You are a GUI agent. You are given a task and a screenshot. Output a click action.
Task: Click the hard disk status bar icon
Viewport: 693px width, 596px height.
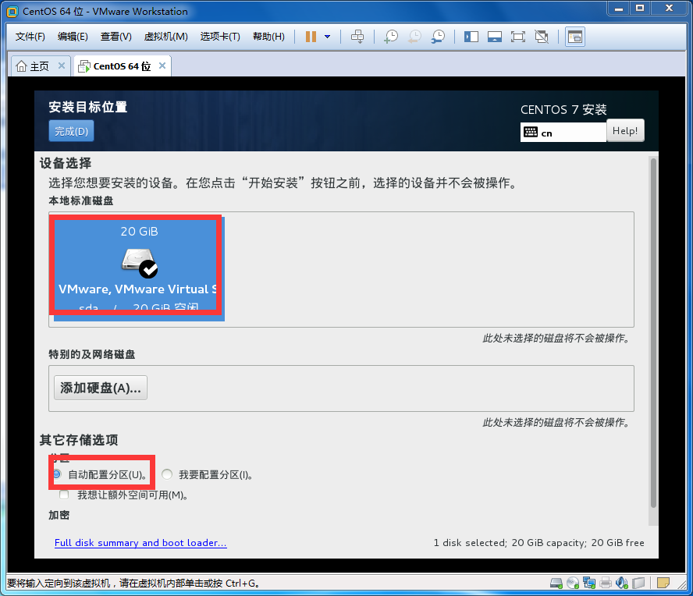[556, 583]
